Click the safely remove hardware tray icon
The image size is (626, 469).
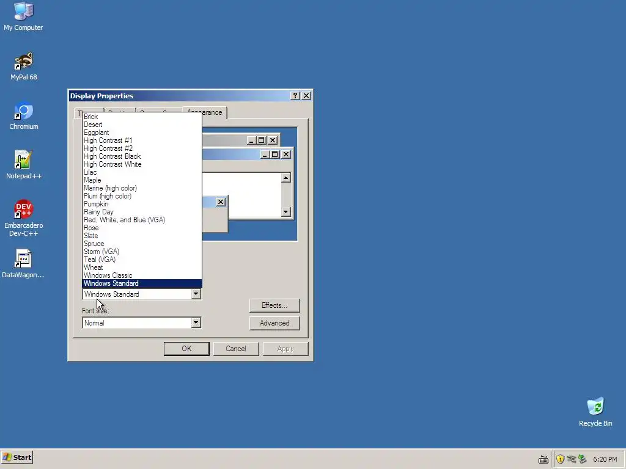tap(582, 459)
